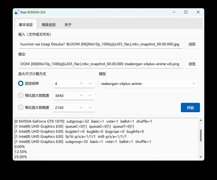Click 浏览 next to the output file path

192,64
